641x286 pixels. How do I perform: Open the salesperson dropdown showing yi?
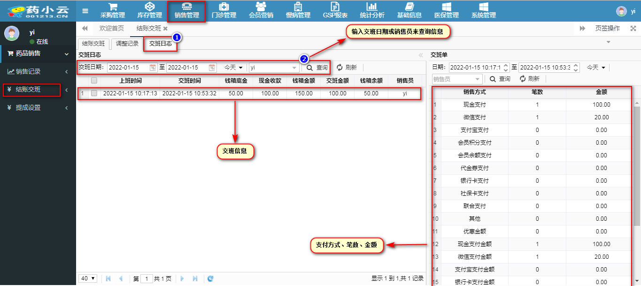294,68
